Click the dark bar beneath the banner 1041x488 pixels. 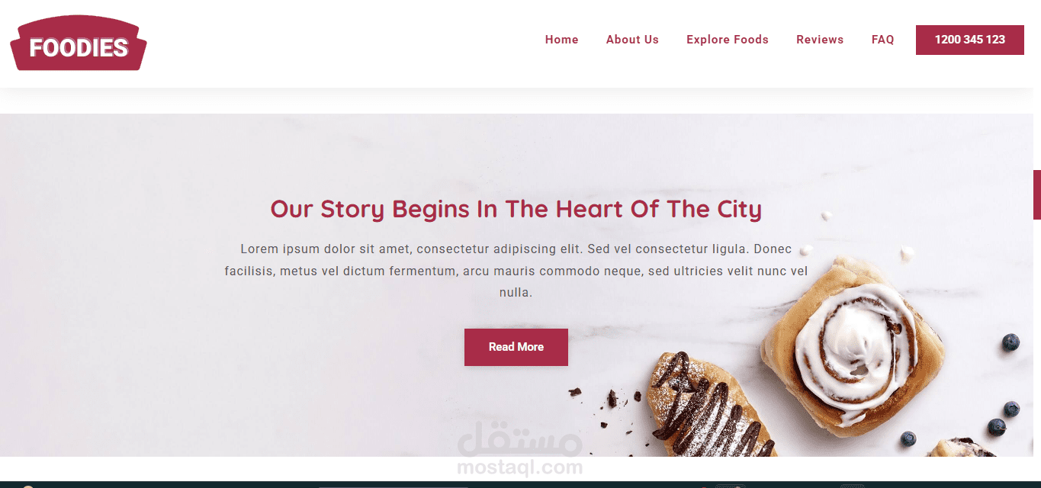coord(520,484)
